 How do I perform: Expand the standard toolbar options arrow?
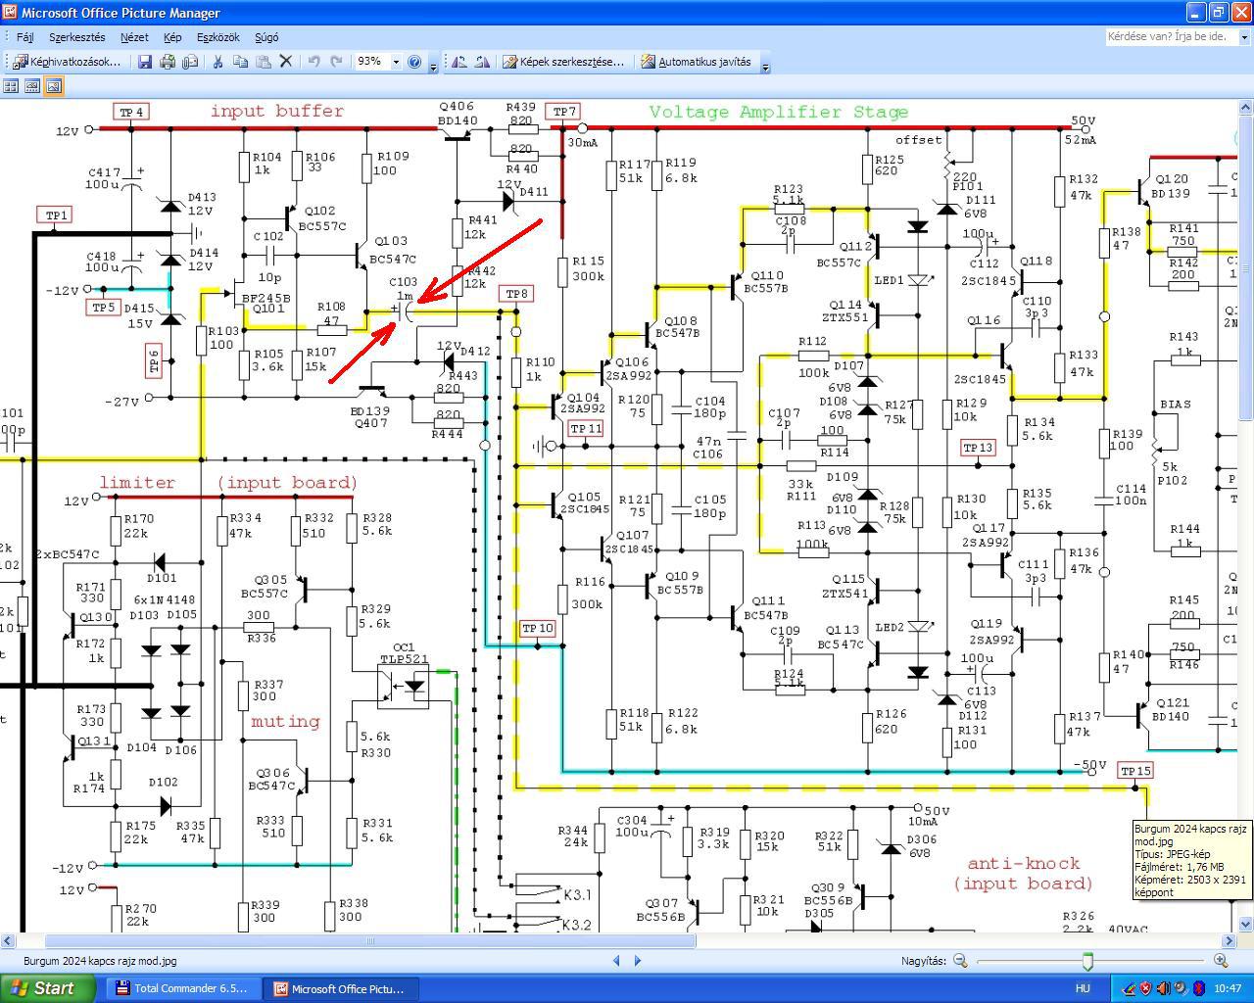click(434, 63)
